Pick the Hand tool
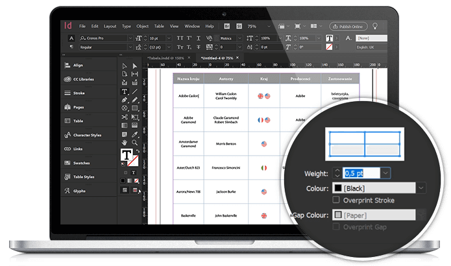This screenshot has height=266, width=451. (x=125, y=142)
